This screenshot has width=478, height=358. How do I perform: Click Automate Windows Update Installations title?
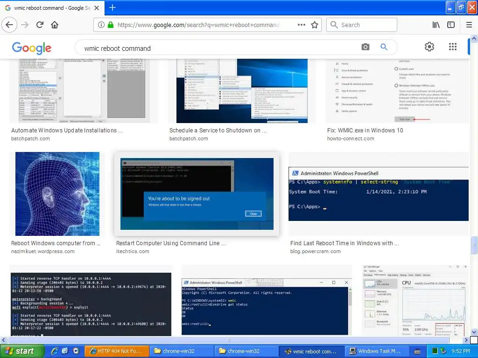67,131
